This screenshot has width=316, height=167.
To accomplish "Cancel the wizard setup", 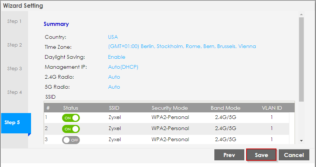I will click(294, 155).
